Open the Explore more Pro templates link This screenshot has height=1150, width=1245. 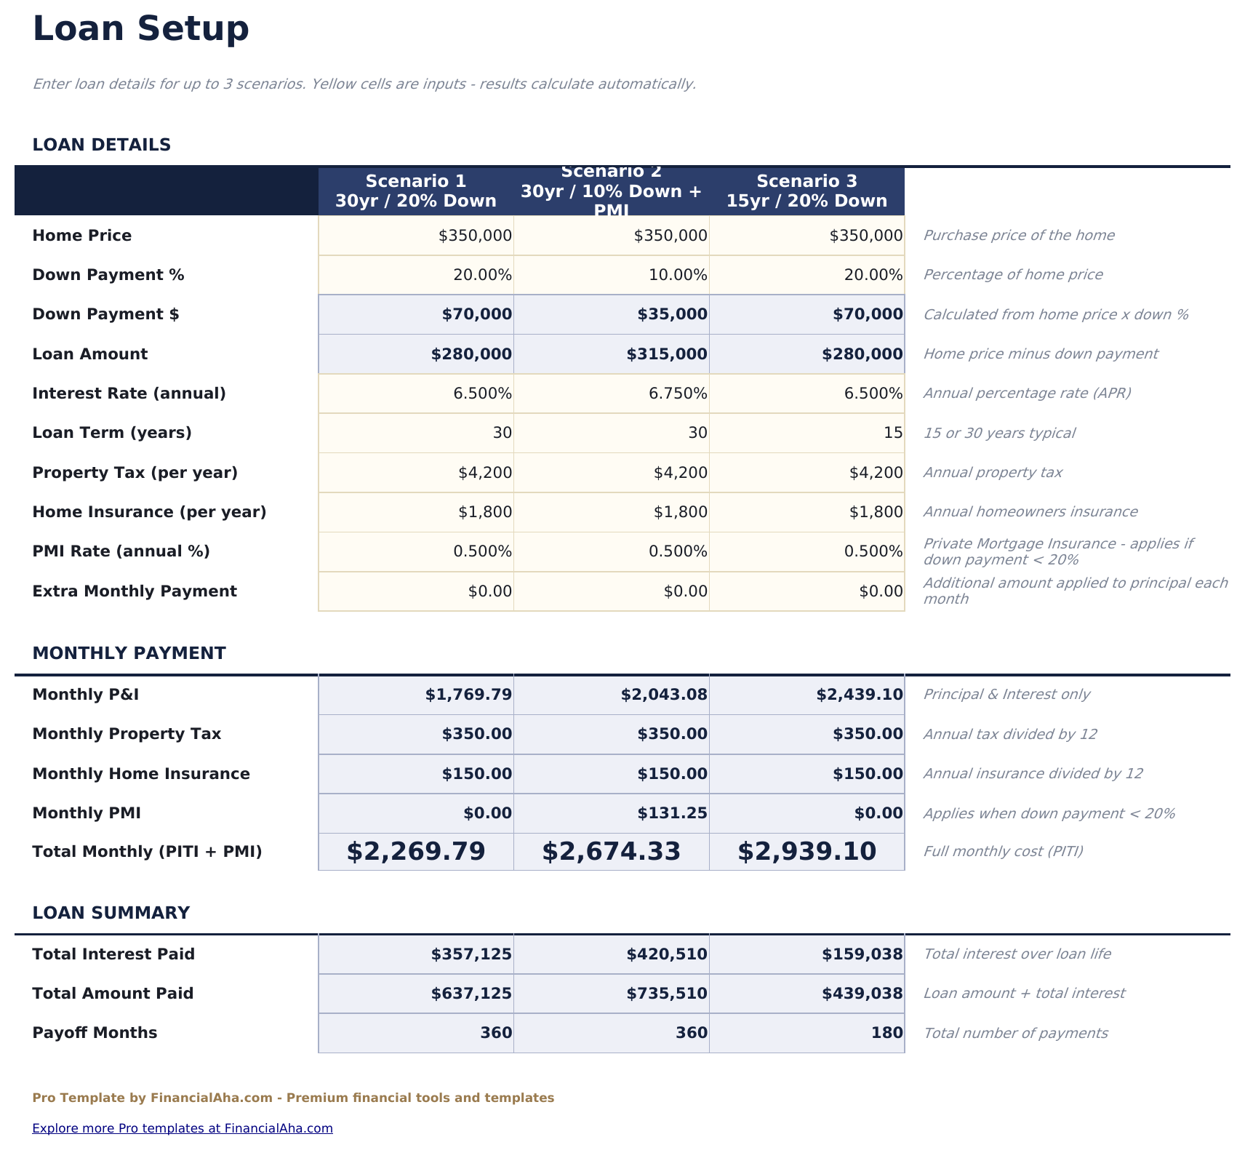pos(182,1127)
